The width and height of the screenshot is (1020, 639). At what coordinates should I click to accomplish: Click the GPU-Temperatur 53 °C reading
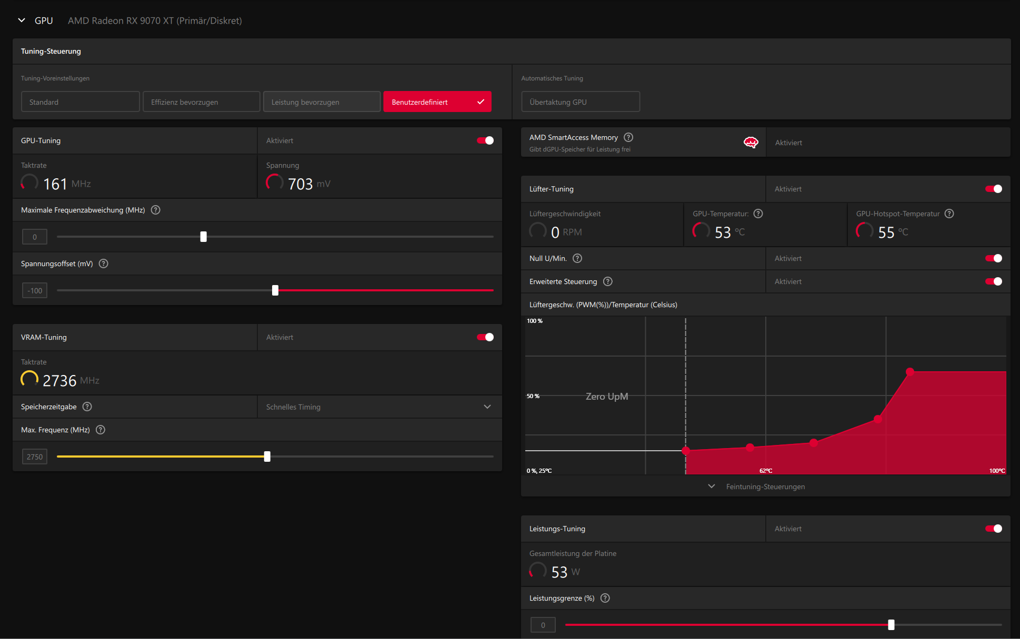click(x=729, y=232)
